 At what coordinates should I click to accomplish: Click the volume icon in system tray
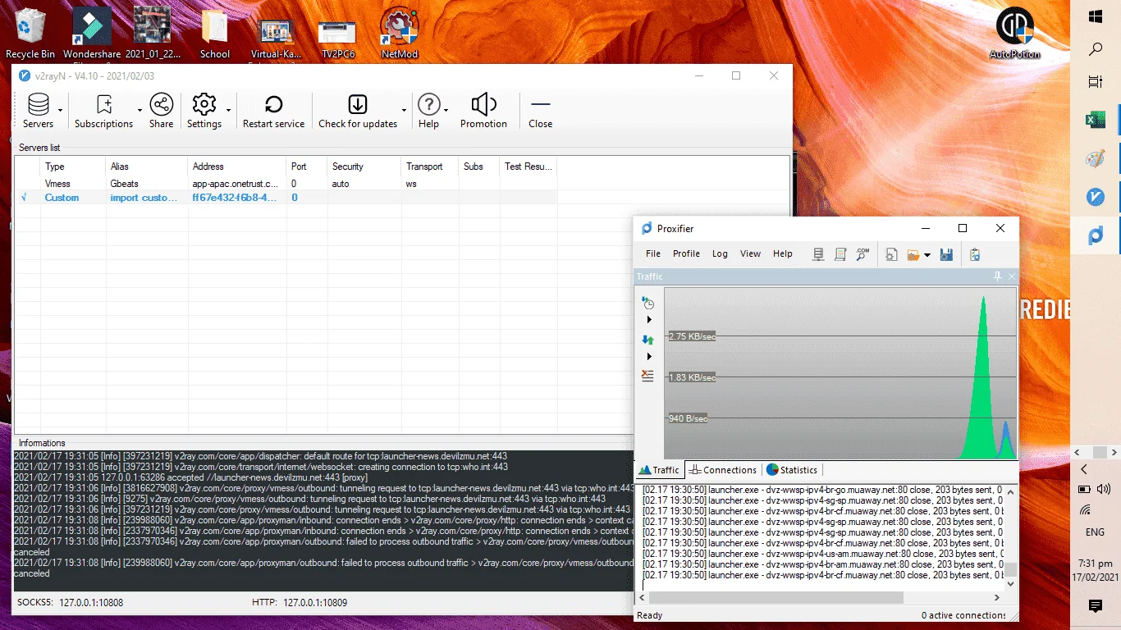pyautogui.click(x=1104, y=489)
